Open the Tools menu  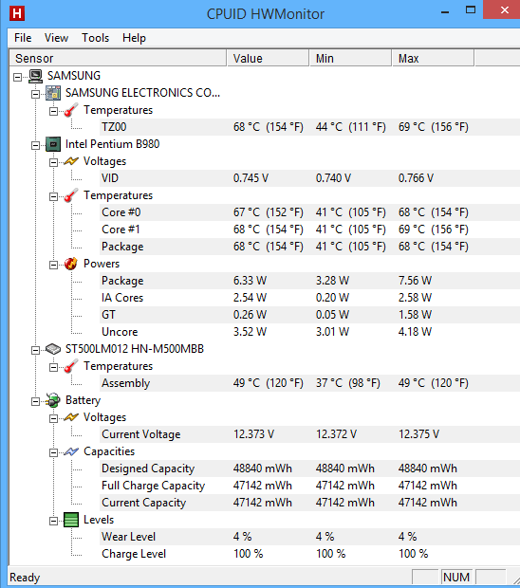(x=95, y=38)
